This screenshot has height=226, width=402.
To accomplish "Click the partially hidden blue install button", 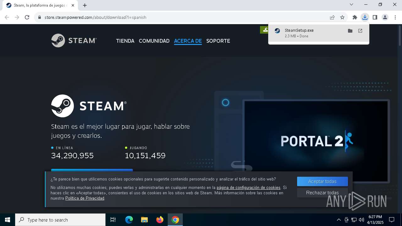I will pyautogui.click(x=92, y=170).
